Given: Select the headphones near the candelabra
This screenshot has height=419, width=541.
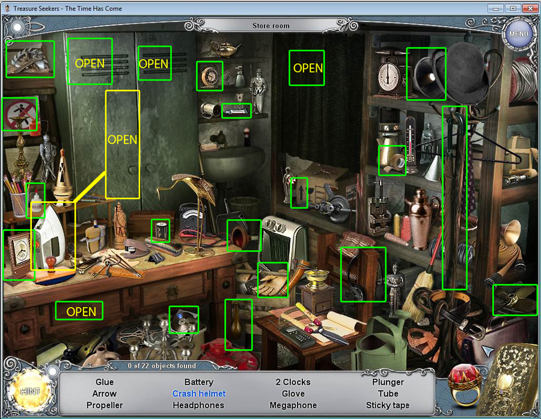Looking at the screenshot, I should pyautogui.click(x=183, y=320).
